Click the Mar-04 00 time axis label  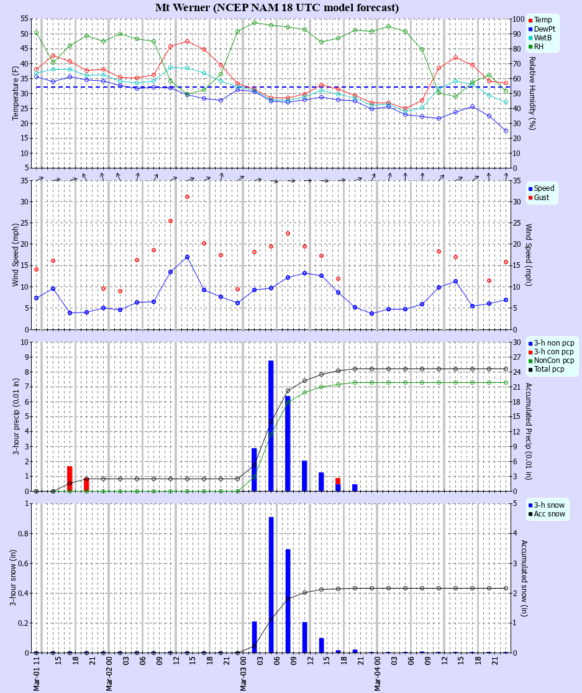(x=377, y=674)
